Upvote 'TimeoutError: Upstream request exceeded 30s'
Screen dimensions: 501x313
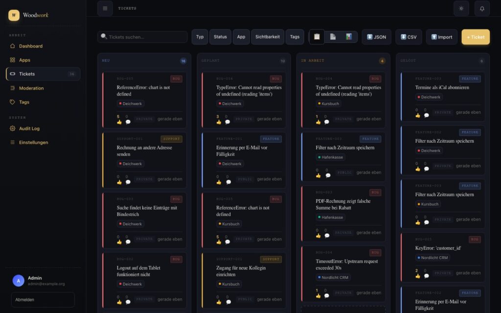coord(318,293)
